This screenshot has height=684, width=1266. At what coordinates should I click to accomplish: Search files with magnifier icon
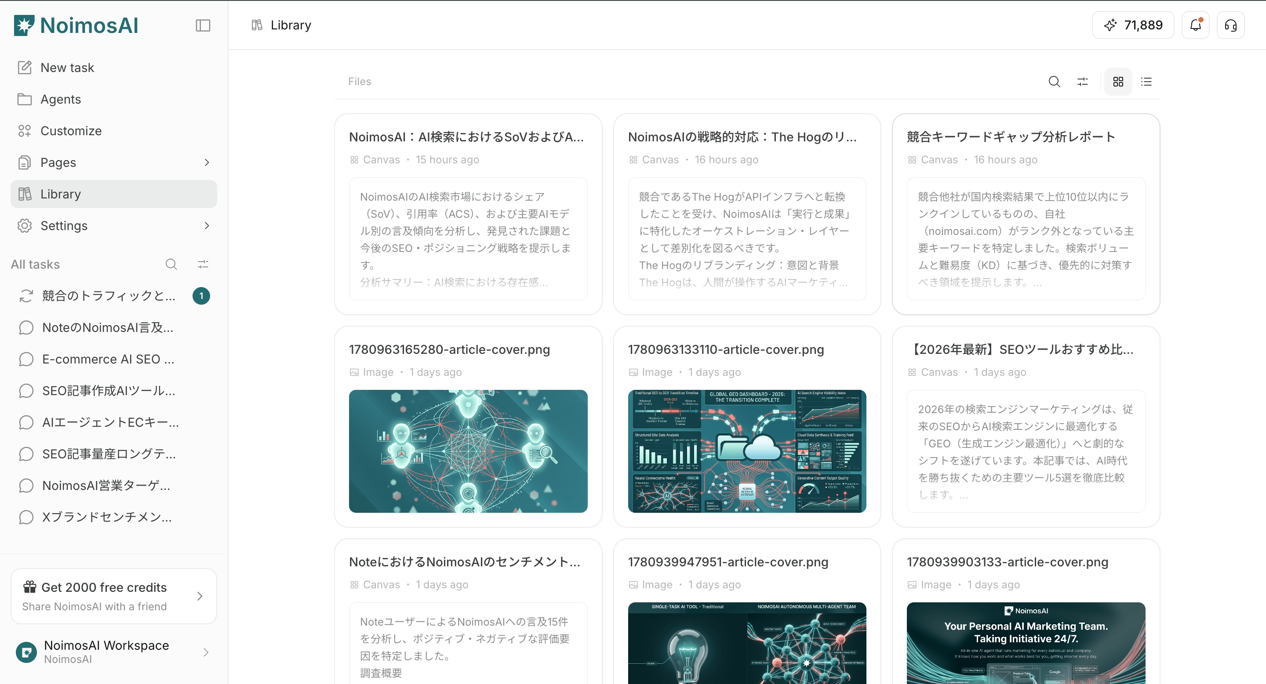(1054, 82)
